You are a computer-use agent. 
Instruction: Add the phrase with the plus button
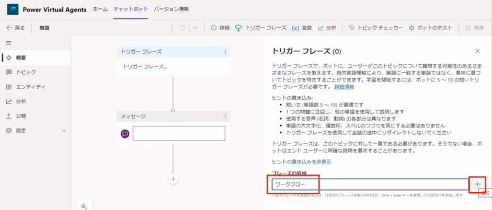[477, 184]
